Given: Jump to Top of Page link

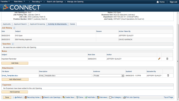Looking at the screenshot, I should pyautogui.click(x=168, y=97).
